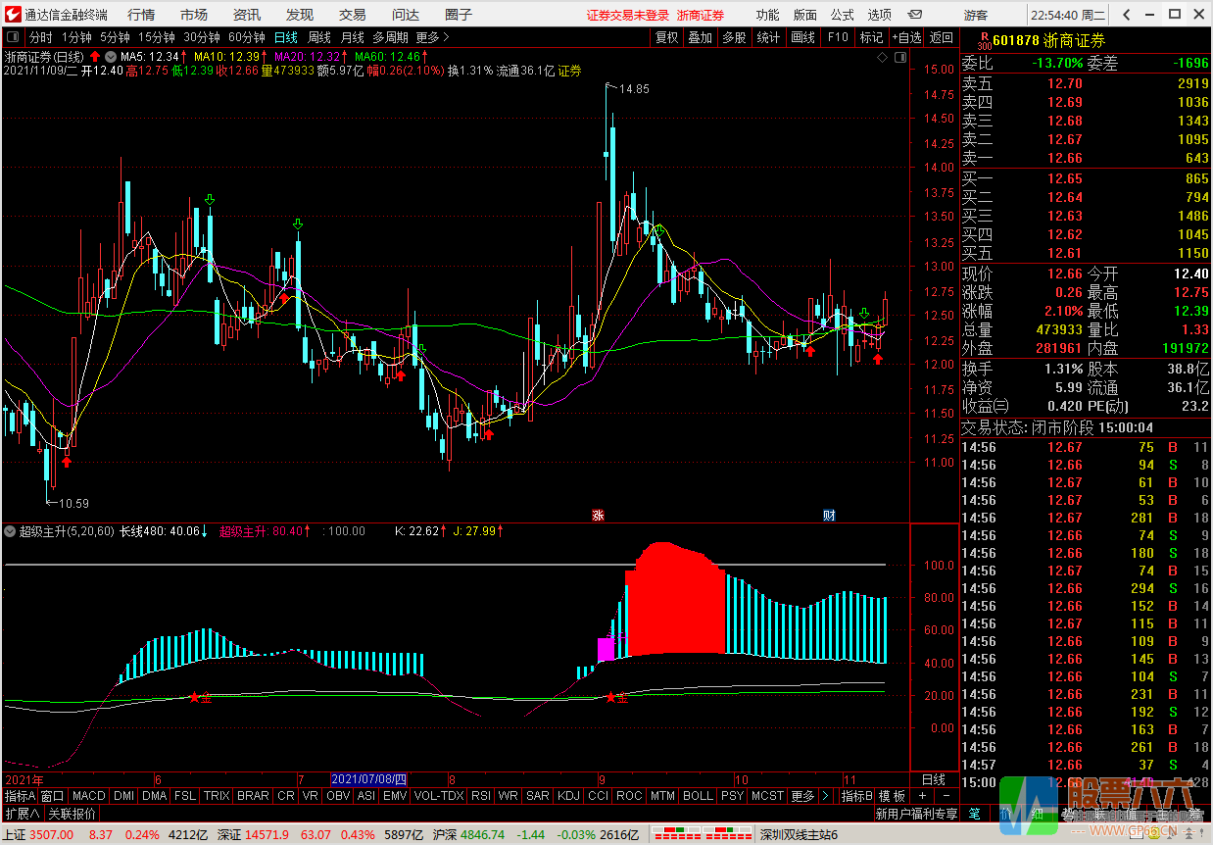Click the red star 金 marker near September
The width and height of the screenshot is (1213, 845).
pyautogui.click(x=615, y=697)
